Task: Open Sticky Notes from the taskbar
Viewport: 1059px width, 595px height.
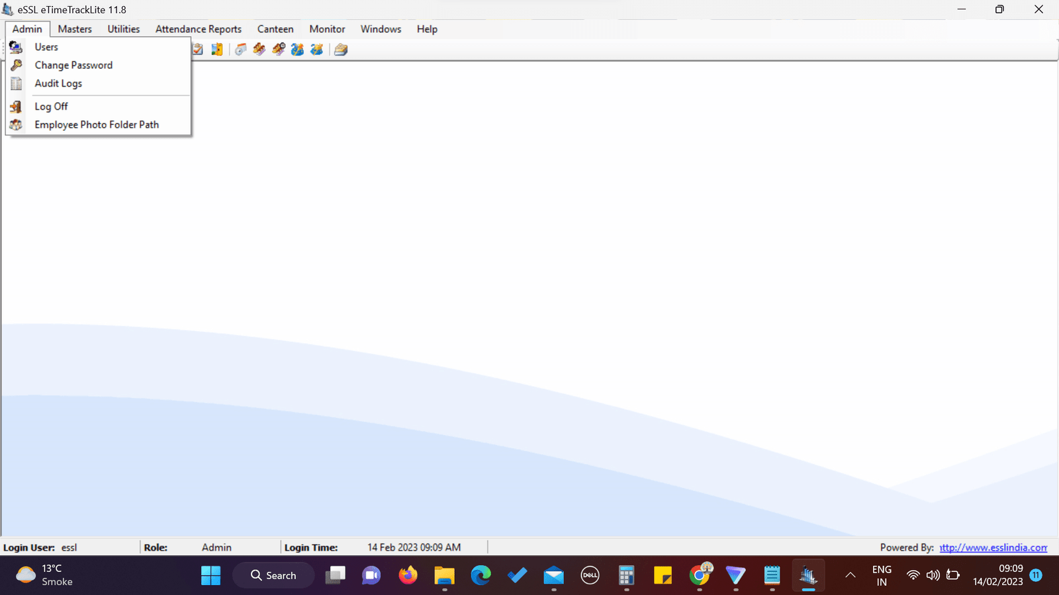Action: (x=663, y=575)
